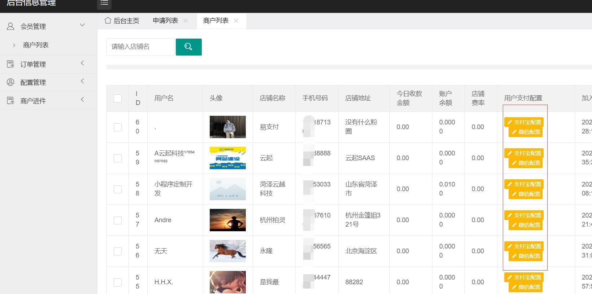The width and height of the screenshot is (592, 294).
Task: Open avatar thumbnail of H.H.X. row
Action: (228, 282)
